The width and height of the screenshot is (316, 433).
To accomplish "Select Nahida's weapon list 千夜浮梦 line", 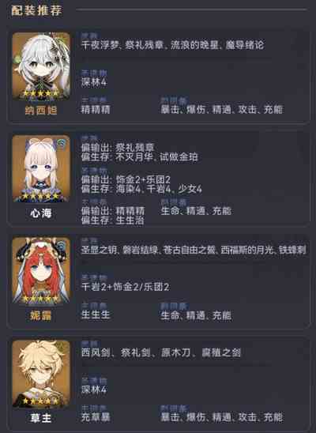I will point(172,45).
